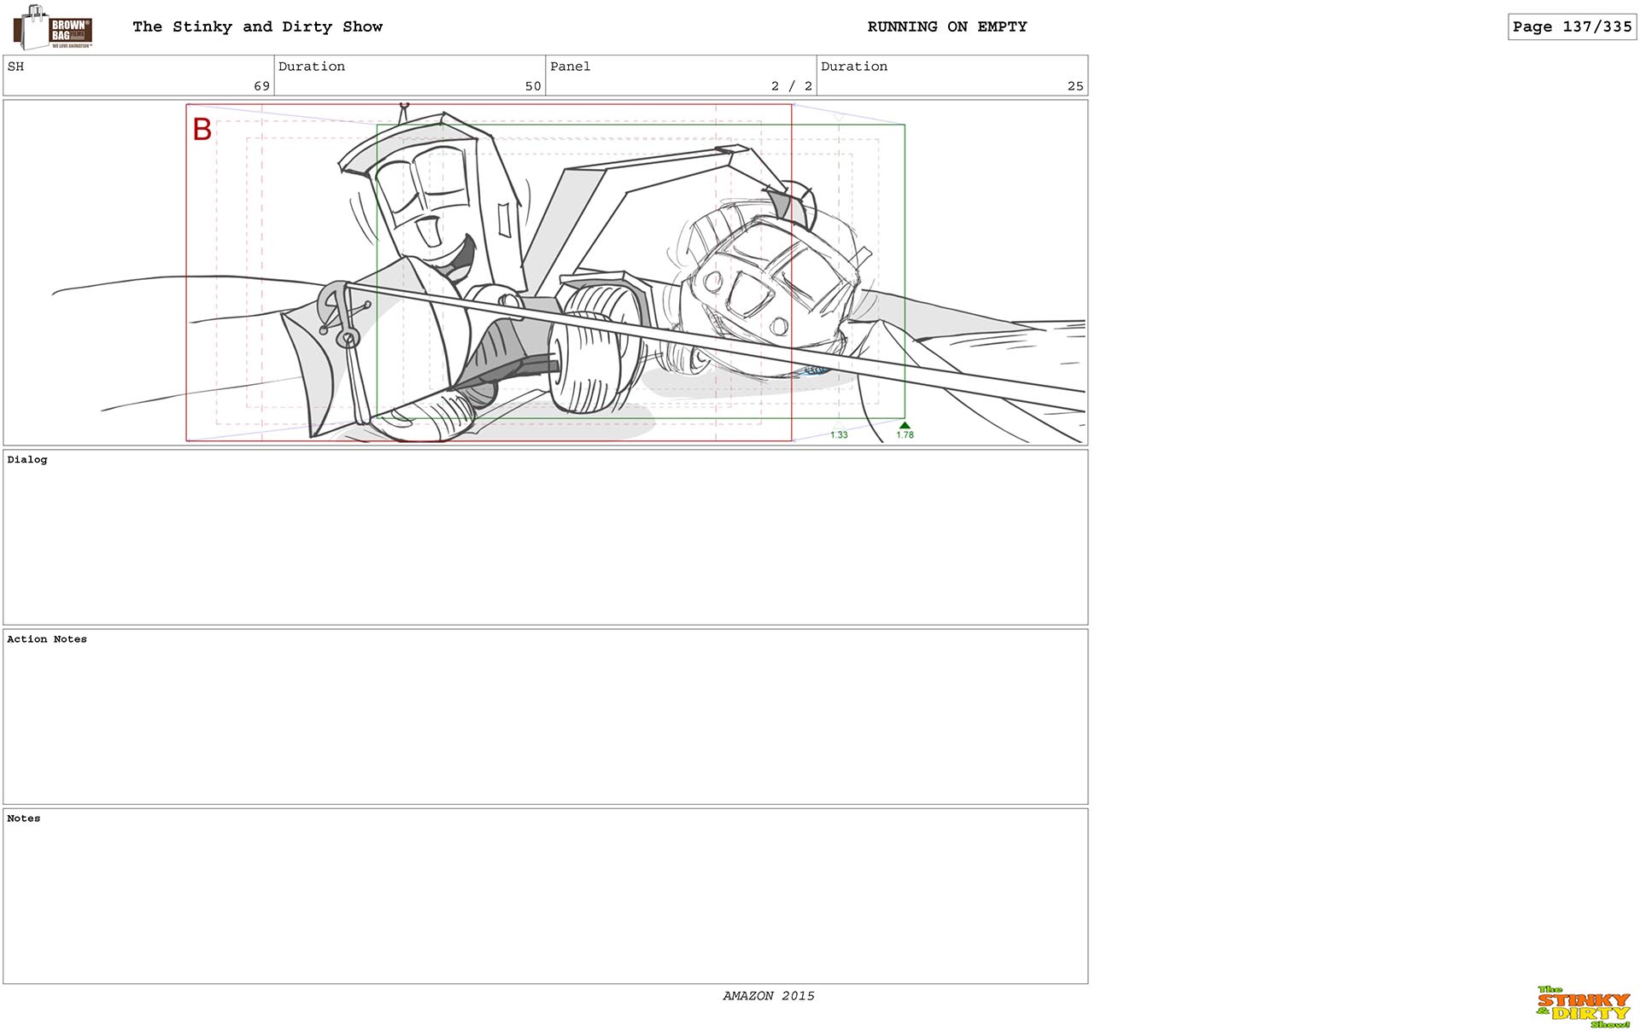Click the episode title 'RUNNING ON EMPTY'
The image size is (1640, 1031).
click(947, 26)
